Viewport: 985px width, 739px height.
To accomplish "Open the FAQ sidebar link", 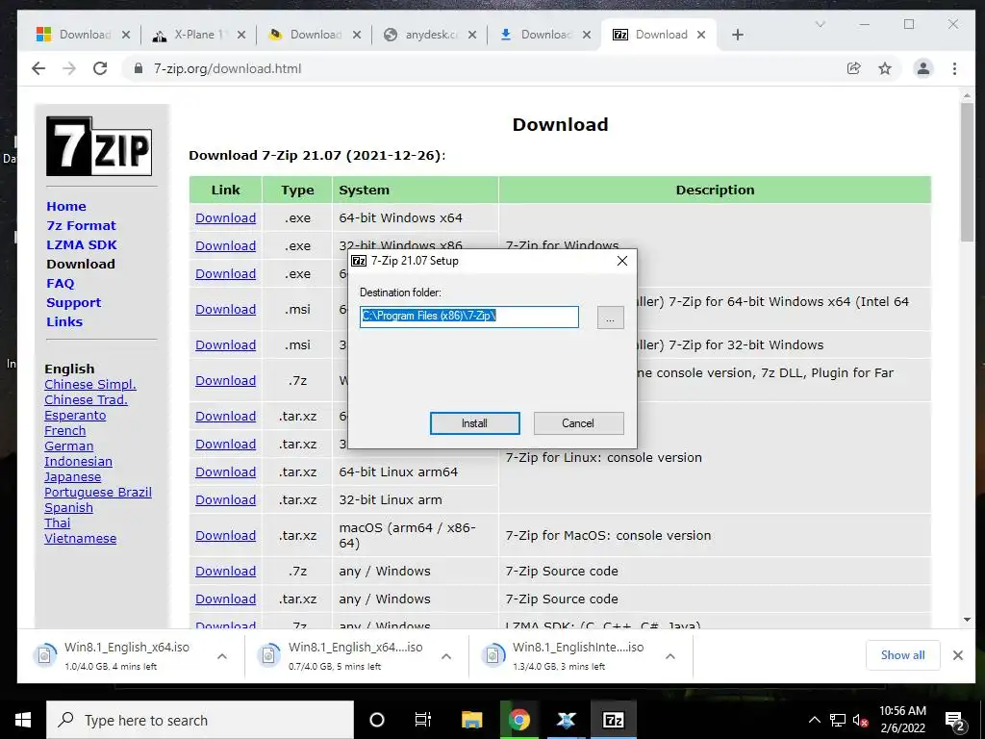I will click(61, 284).
